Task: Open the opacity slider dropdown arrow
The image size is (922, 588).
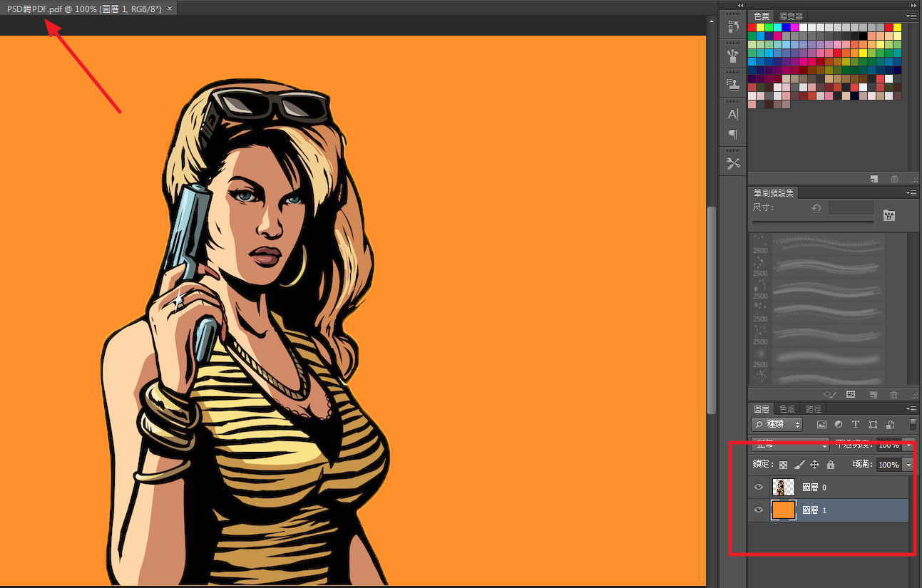Action: 908,445
